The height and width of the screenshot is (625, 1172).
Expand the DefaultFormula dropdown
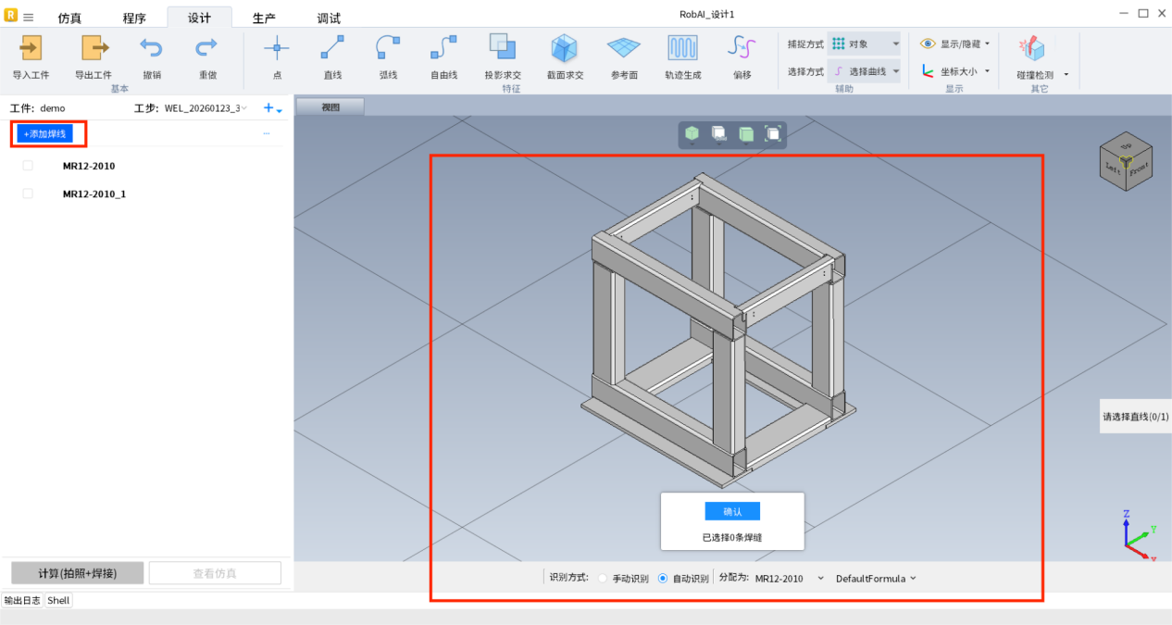point(876,579)
